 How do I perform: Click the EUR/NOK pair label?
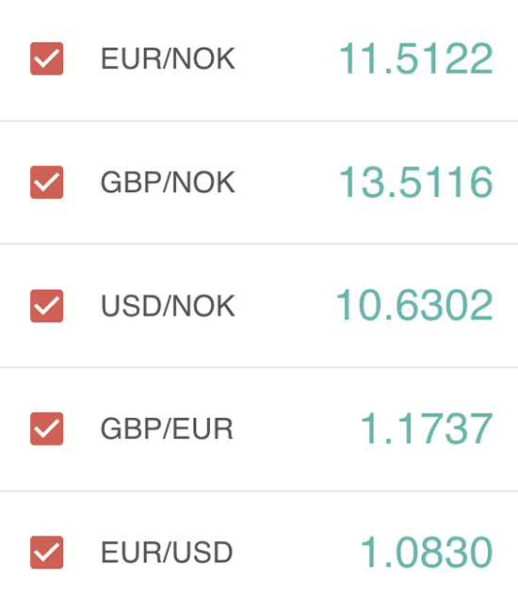point(168,59)
